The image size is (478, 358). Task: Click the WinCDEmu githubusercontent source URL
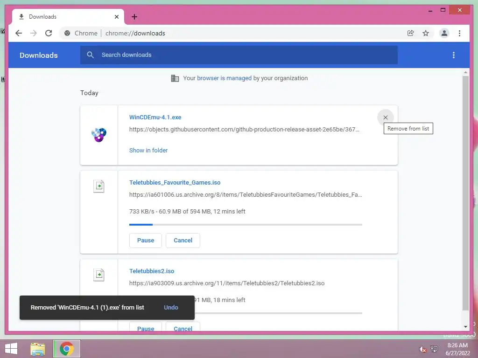pos(244,130)
